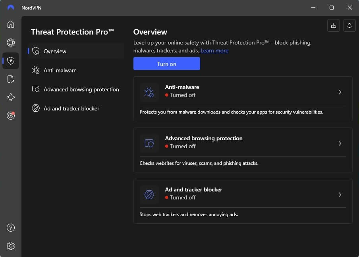The image size is (359, 257).
Task: Click Ad and tracker blocker 'Turned off' status
Action: pyautogui.click(x=180, y=197)
